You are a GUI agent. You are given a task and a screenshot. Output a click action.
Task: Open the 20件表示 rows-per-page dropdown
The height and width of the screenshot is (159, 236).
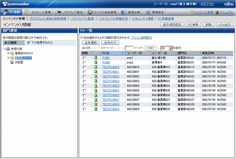[170, 48]
